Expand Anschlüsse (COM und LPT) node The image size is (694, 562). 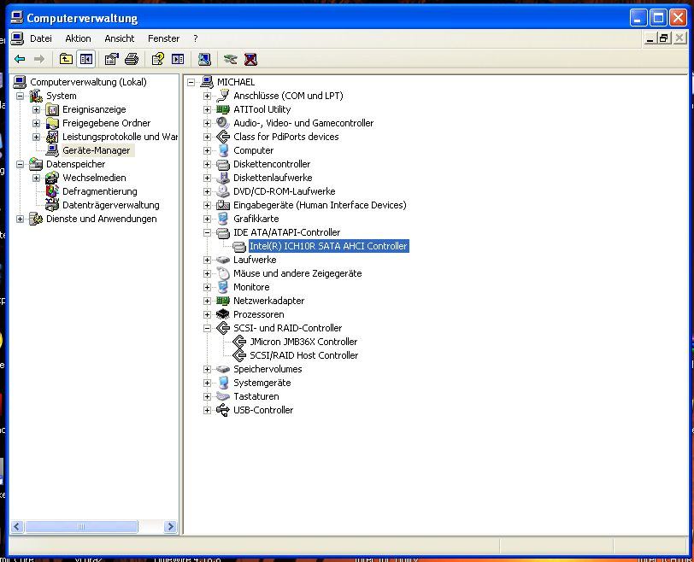207,96
